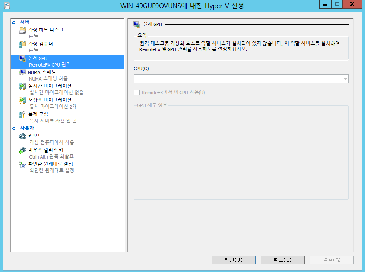Screen dimensions: 365x272
Task: Click the 요약 summary message text
Action: (239, 46)
